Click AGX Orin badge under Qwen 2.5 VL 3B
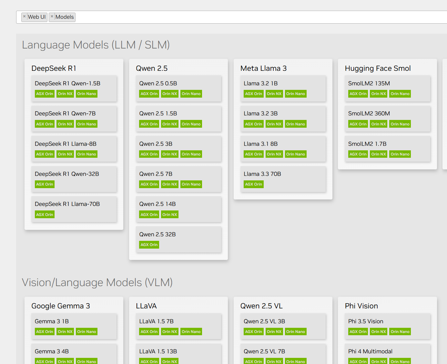Image resolution: width=447 pixels, height=364 pixels. (x=254, y=332)
